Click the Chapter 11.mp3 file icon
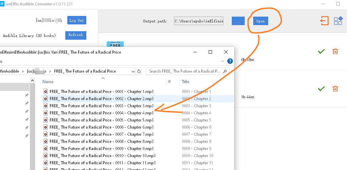The height and width of the screenshot is (170, 347). click(45, 163)
